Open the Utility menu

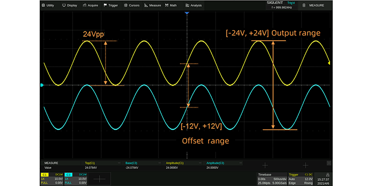[x=47, y=5]
